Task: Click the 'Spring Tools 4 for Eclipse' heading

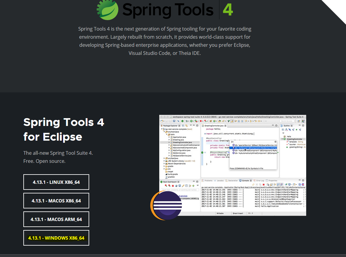Action: click(x=64, y=129)
